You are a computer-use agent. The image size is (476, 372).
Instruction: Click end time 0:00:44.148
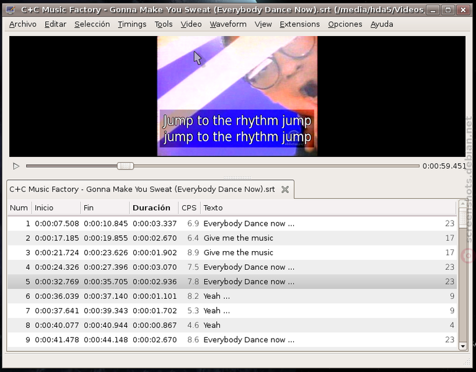(105, 340)
